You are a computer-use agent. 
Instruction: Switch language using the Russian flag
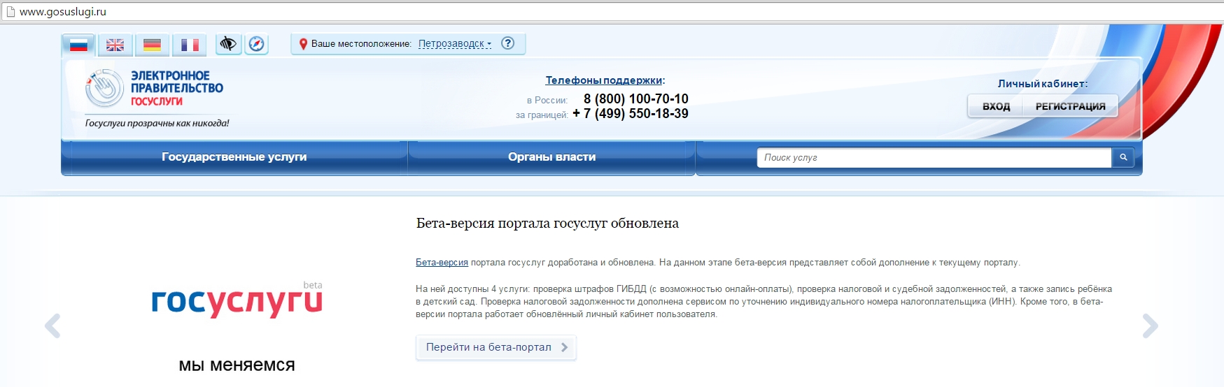(x=78, y=45)
